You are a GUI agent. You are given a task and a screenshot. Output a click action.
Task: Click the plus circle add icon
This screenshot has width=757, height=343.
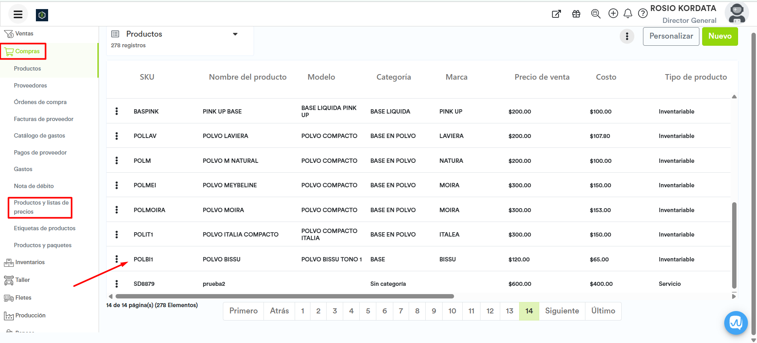tap(613, 14)
